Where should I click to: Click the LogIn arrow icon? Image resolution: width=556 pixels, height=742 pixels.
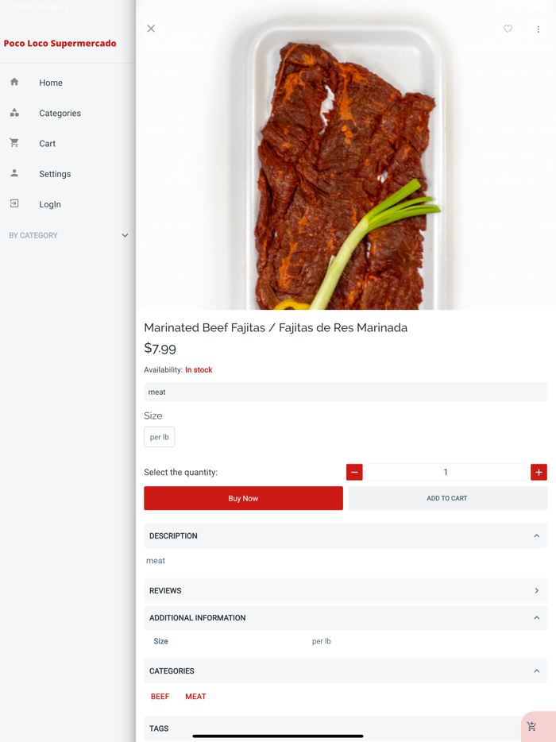click(14, 204)
